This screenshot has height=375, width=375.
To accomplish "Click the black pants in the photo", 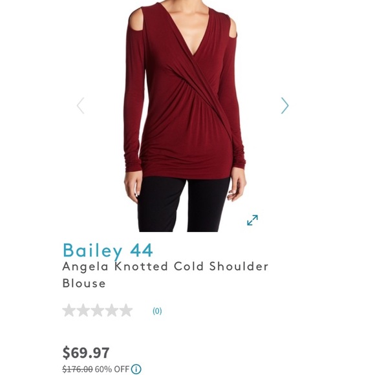I will (x=183, y=204).
